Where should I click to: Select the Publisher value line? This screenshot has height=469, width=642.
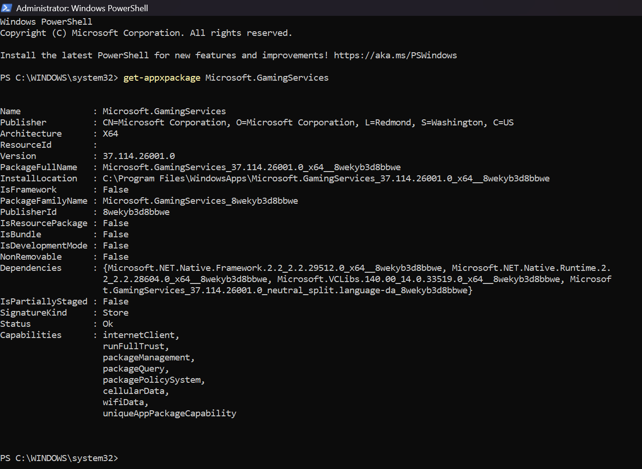(308, 123)
